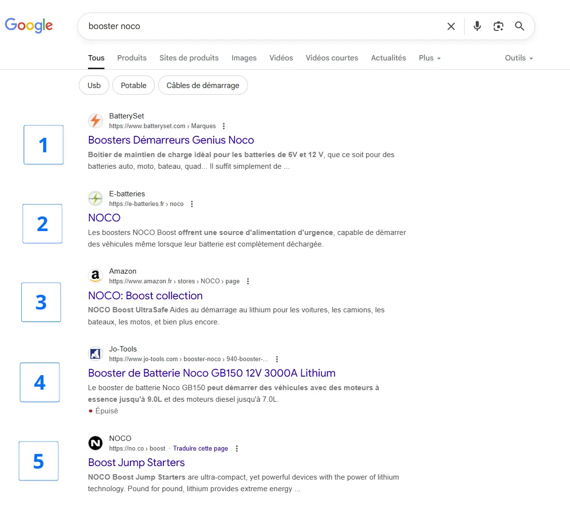570x511 pixels.
Task: Click the Google logo
Action: point(29,26)
